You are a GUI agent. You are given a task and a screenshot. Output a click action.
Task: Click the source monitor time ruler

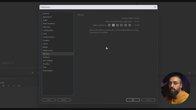(19, 68)
